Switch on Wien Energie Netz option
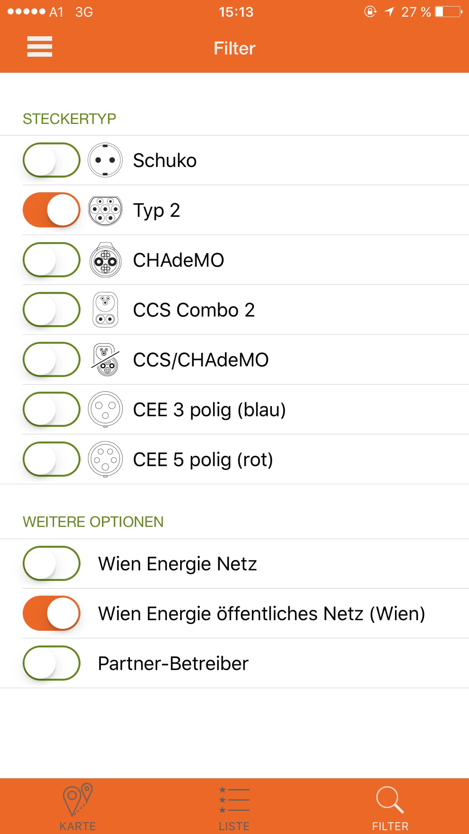Viewport: 469px width, 834px height. click(x=52, y=563)
